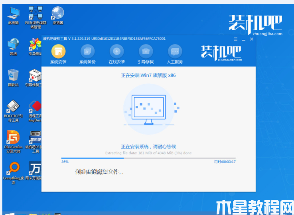Open AnyDesk 远程工具 shortcut

pos(35,111)
